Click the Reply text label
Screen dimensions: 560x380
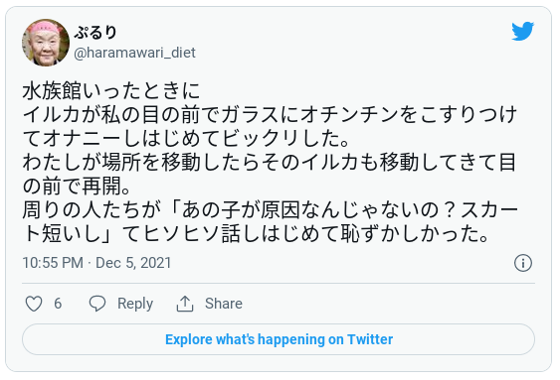pyautogui.click(x=135, y=304)
